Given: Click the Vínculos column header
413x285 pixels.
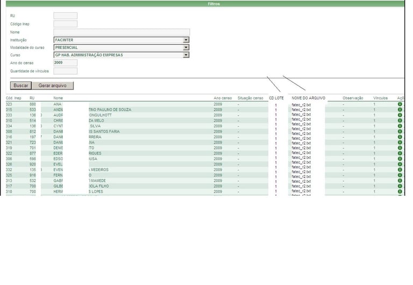Looking at the screenshot, I should click(380, 98).
